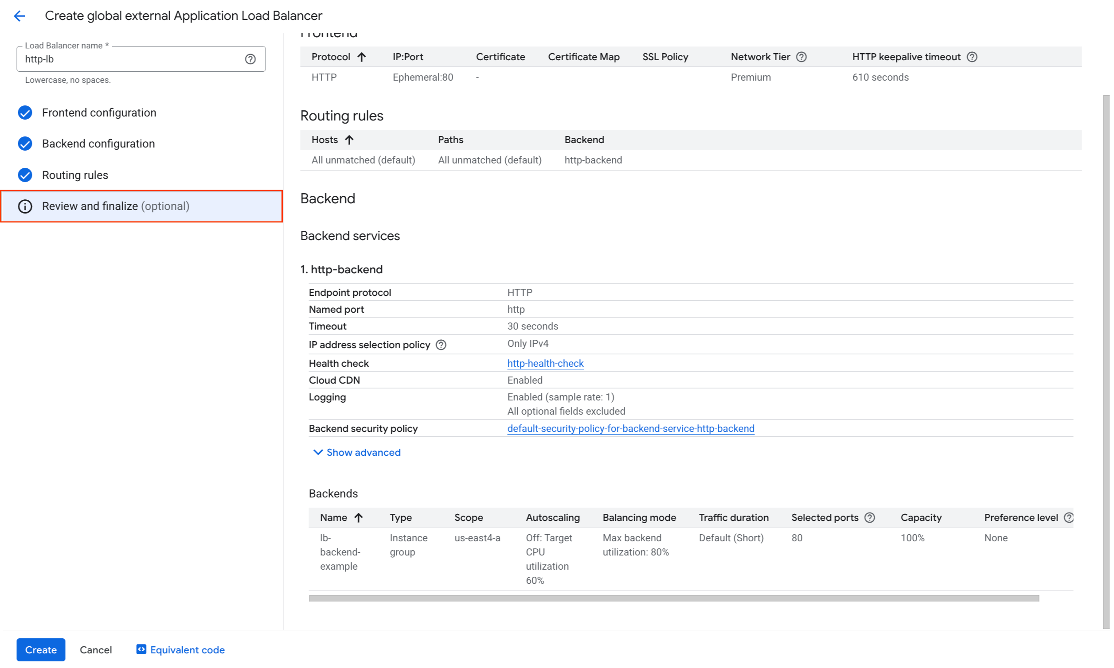View the Preference level help icon

[x=1069, y=517]
